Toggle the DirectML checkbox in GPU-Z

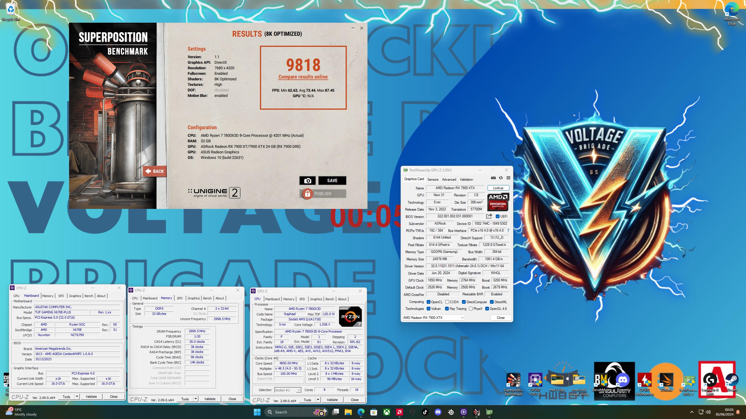pos(492,302)
